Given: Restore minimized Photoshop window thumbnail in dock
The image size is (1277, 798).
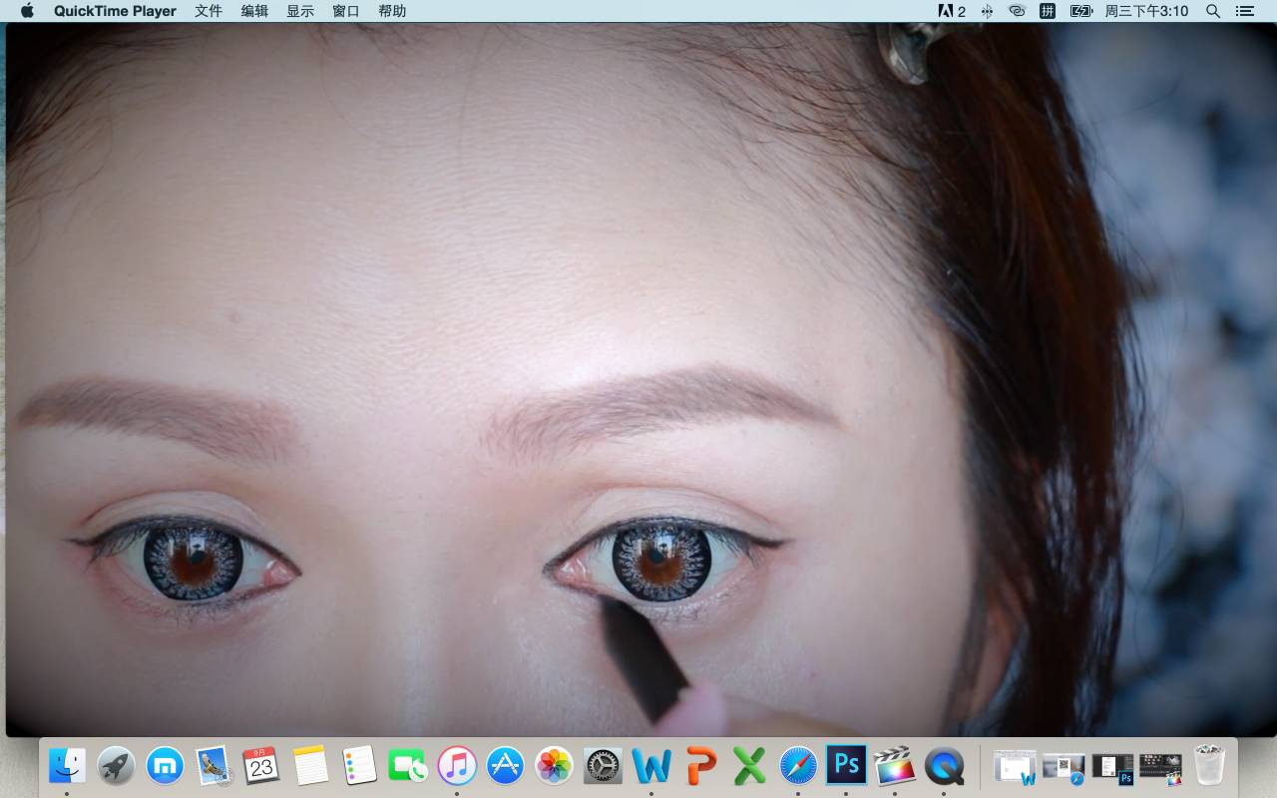Looking at the screenshot, I should tap(1112, 767).
